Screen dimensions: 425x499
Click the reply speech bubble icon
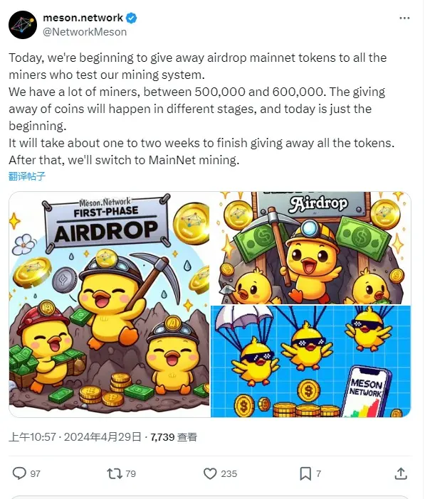19,473
